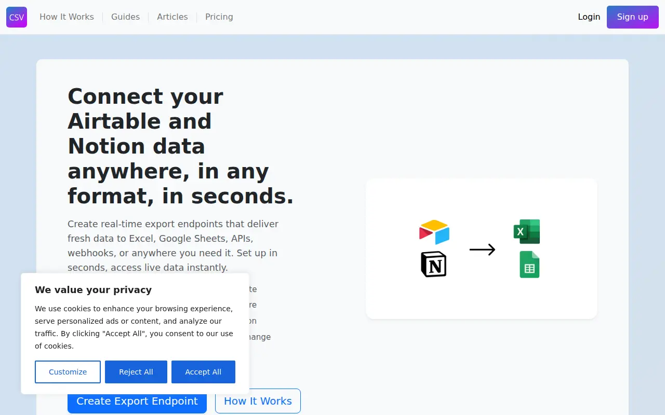Reject all cookies
This screenshot has width=665, height=415.
point(136,372)
